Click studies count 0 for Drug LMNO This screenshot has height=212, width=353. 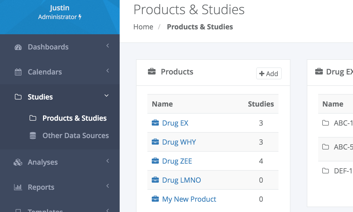tap(261, 180)
